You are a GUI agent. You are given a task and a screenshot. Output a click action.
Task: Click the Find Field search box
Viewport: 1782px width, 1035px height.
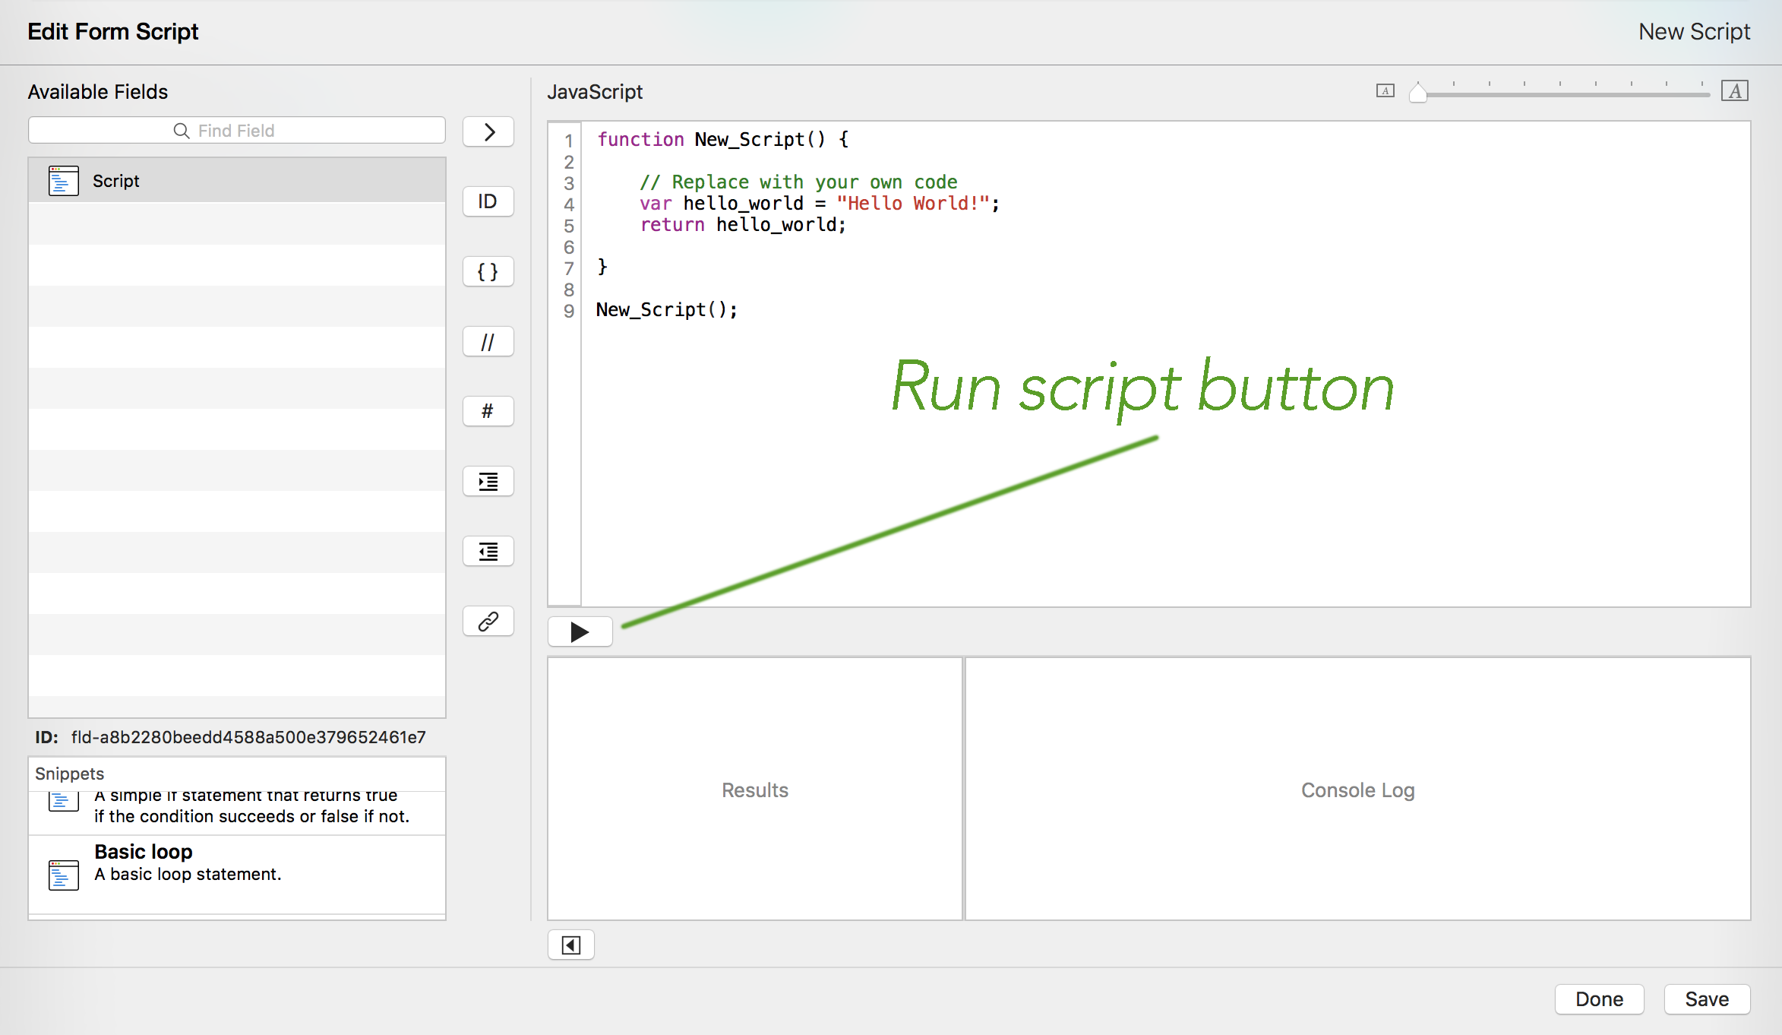(x=236, y=131)
